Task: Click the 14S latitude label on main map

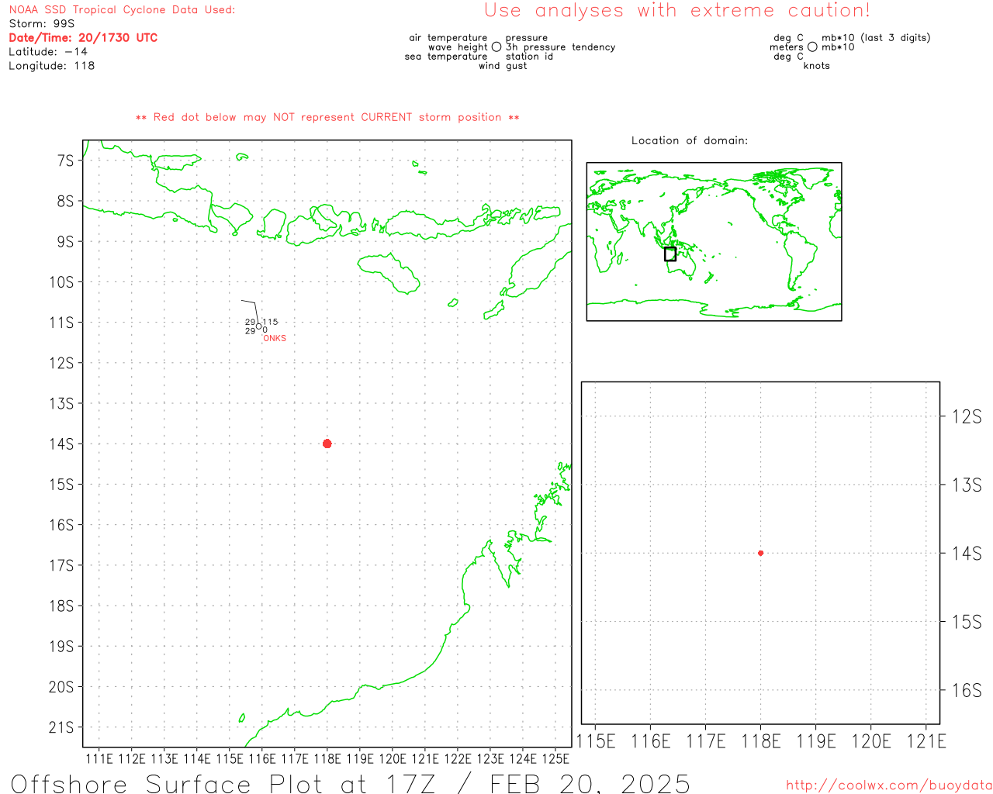Action: click(61, 444)
